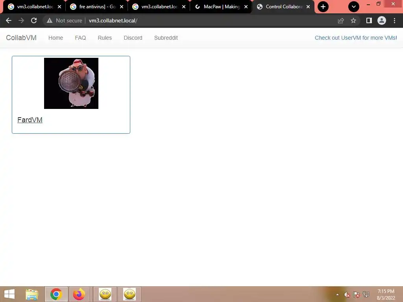Open the Windows Start menu
This screenshot has width=403, height=302.
click(9, 294)
